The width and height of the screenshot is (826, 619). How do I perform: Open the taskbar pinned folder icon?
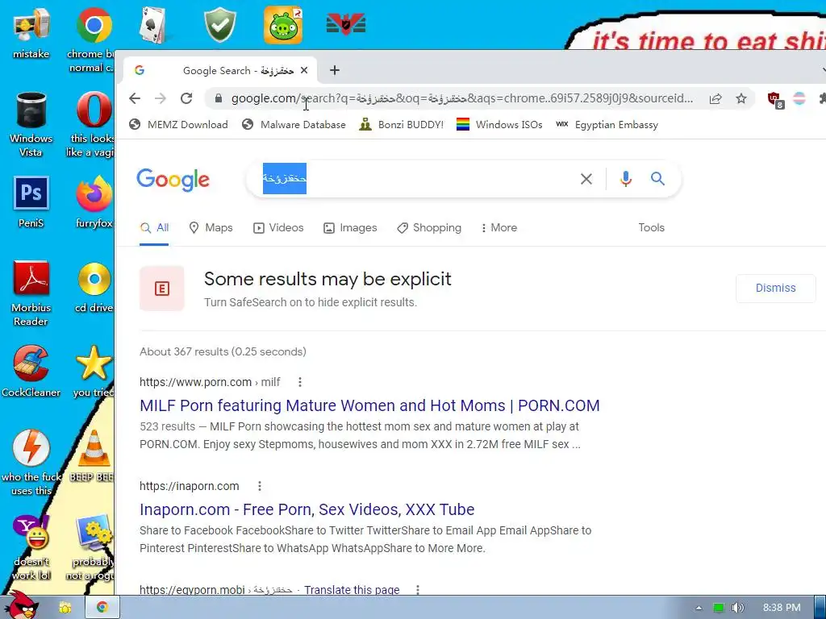[x=65, y=608]
